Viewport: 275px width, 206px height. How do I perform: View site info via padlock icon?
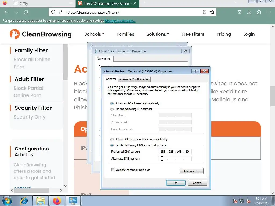(x=61, y=12)
